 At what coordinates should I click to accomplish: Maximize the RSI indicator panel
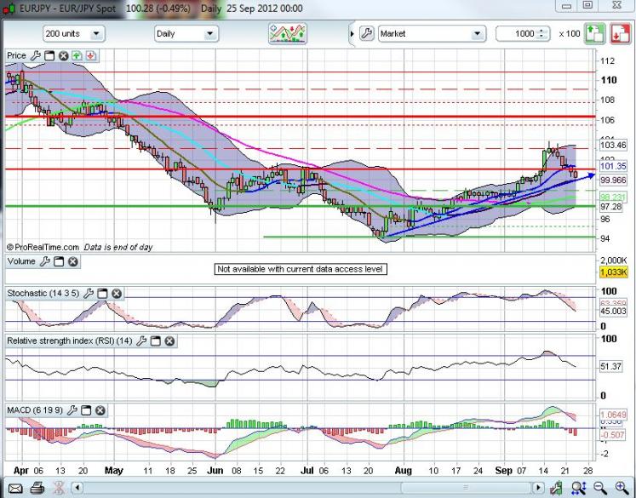coord(156,341)
